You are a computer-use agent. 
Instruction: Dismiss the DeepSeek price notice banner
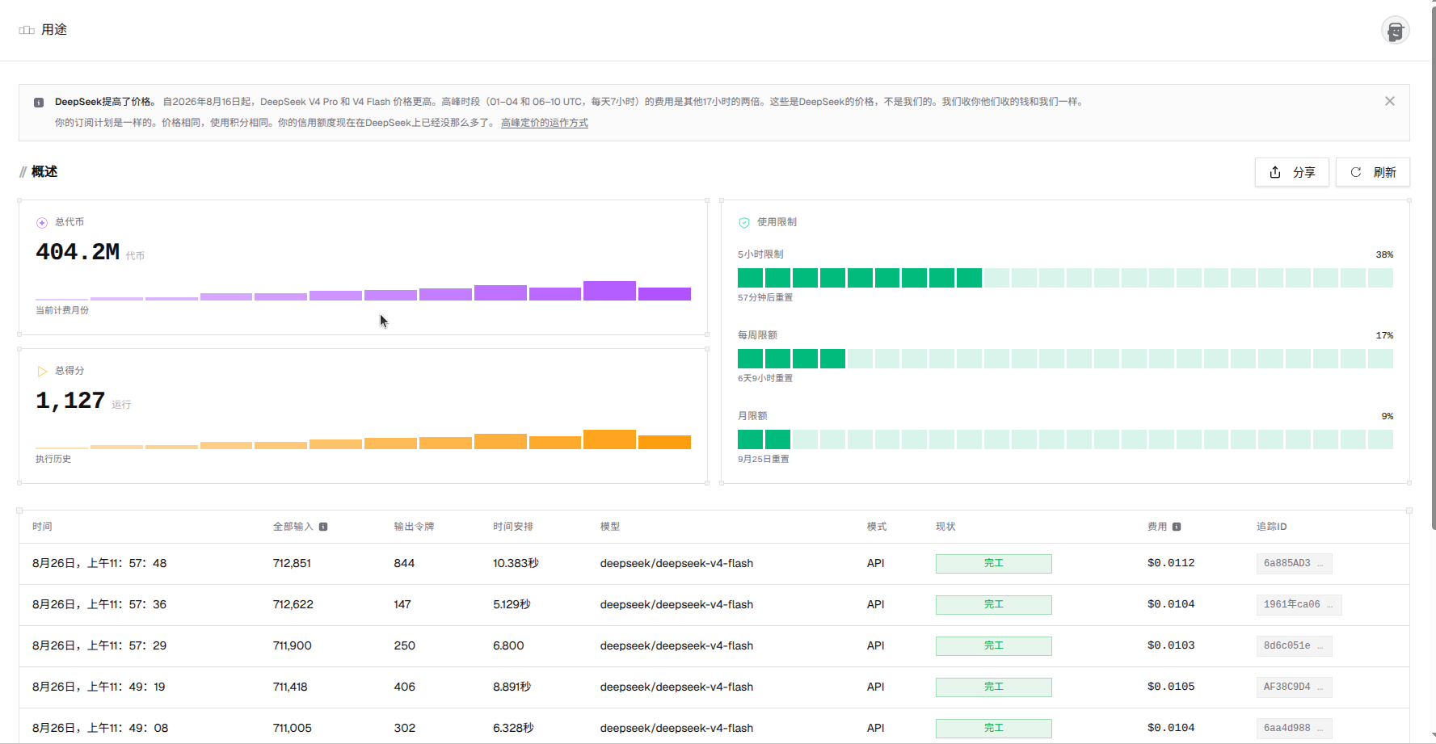click(1390, 101)
